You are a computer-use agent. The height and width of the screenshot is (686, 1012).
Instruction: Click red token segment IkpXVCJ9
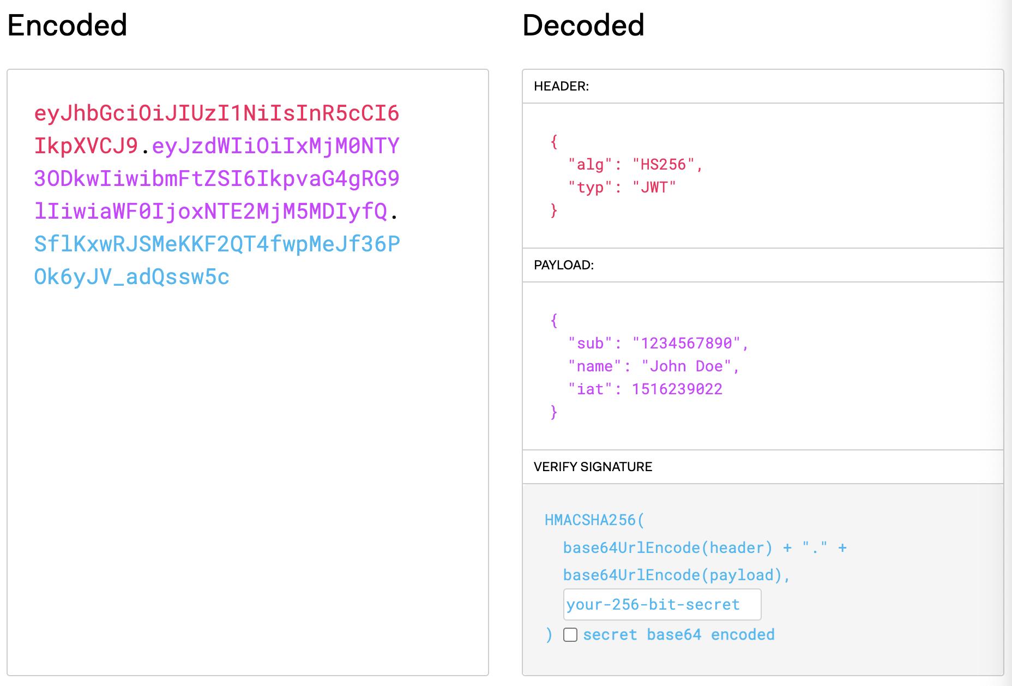coord(86,146)
